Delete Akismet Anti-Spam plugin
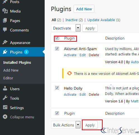 pyautogui.click(x=94, y=55)
